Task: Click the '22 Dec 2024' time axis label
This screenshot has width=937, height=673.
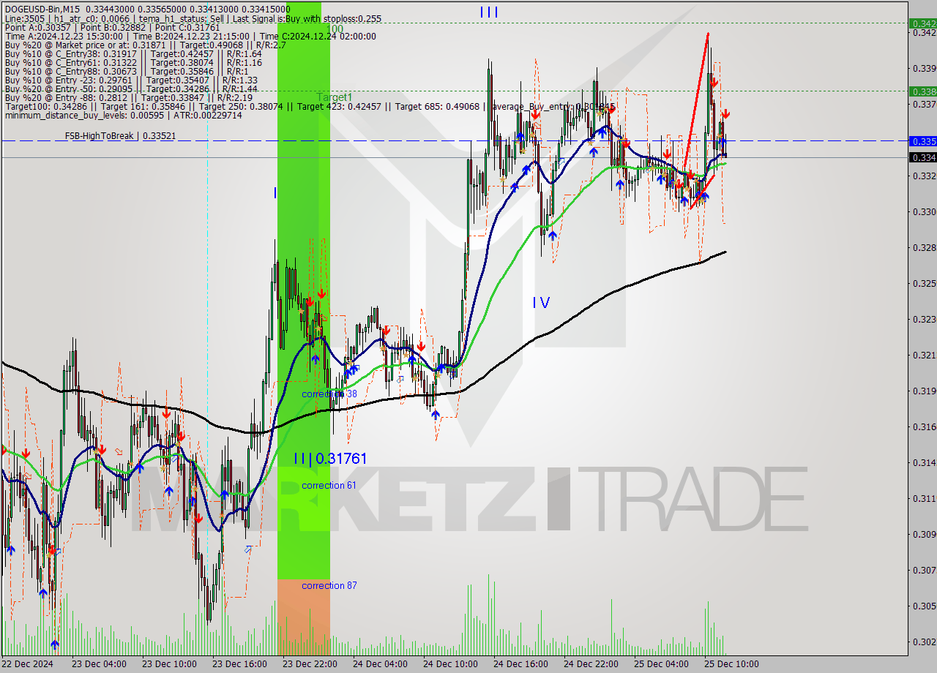Action: (27, 664)
